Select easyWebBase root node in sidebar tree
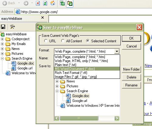 [x=16, y=34]
